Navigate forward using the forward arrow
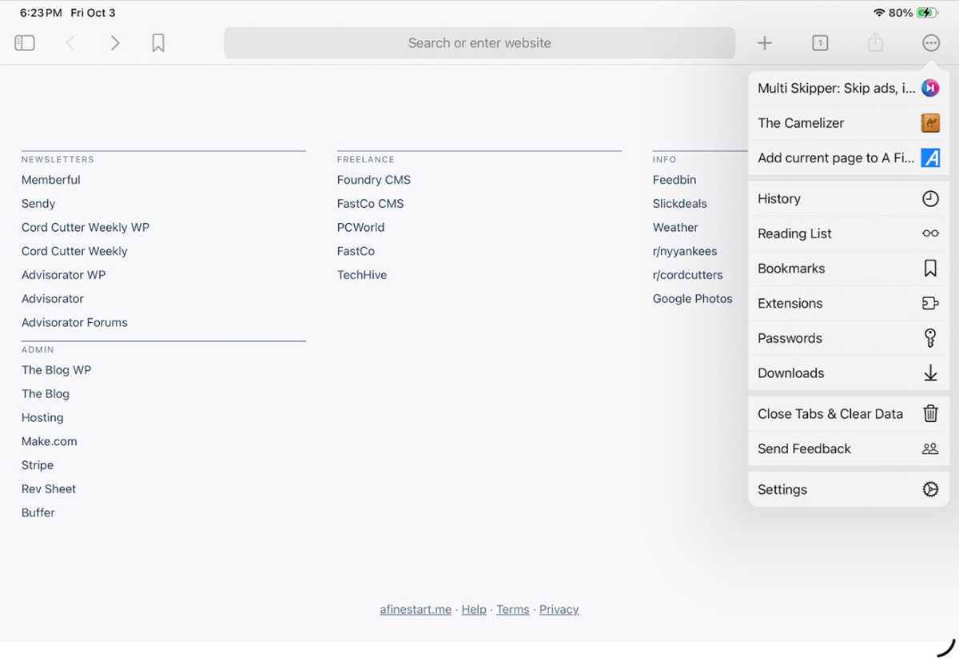 (114, 42)
